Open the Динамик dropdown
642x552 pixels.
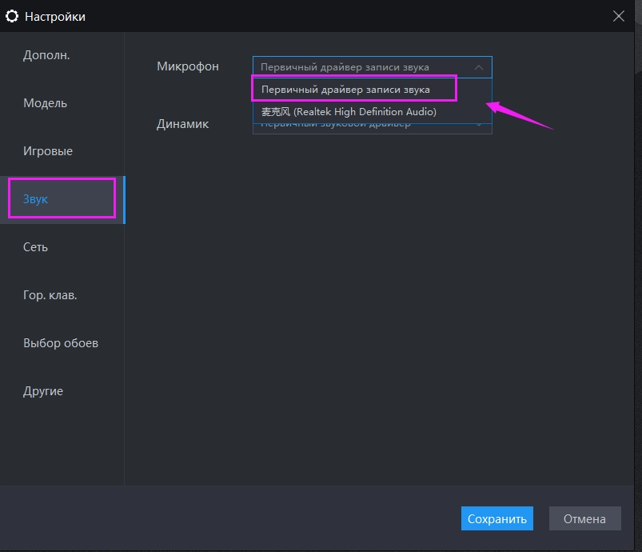pyautogui.click(x=480, y=126)
